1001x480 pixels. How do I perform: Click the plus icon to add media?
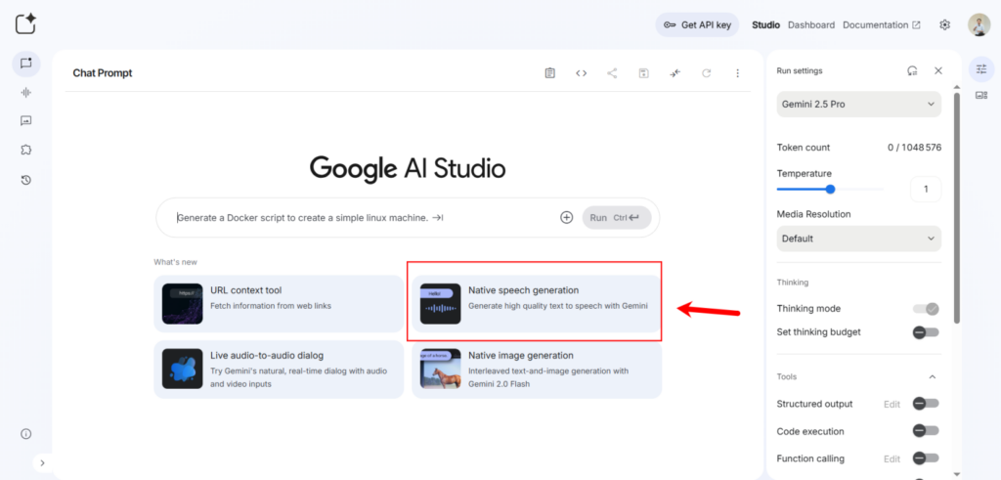(566, 217)
